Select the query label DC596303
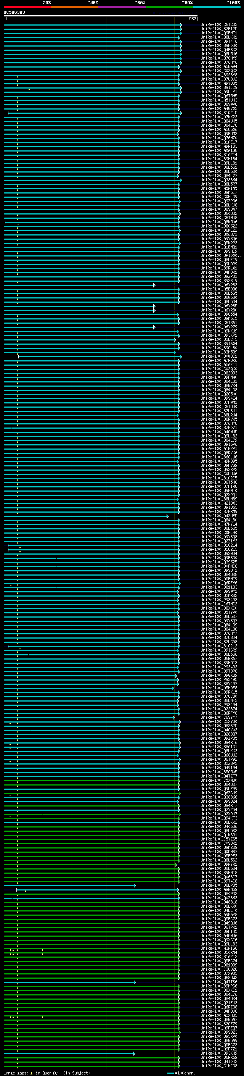The height and width of the screenshot is (1076, 244). 14,12
